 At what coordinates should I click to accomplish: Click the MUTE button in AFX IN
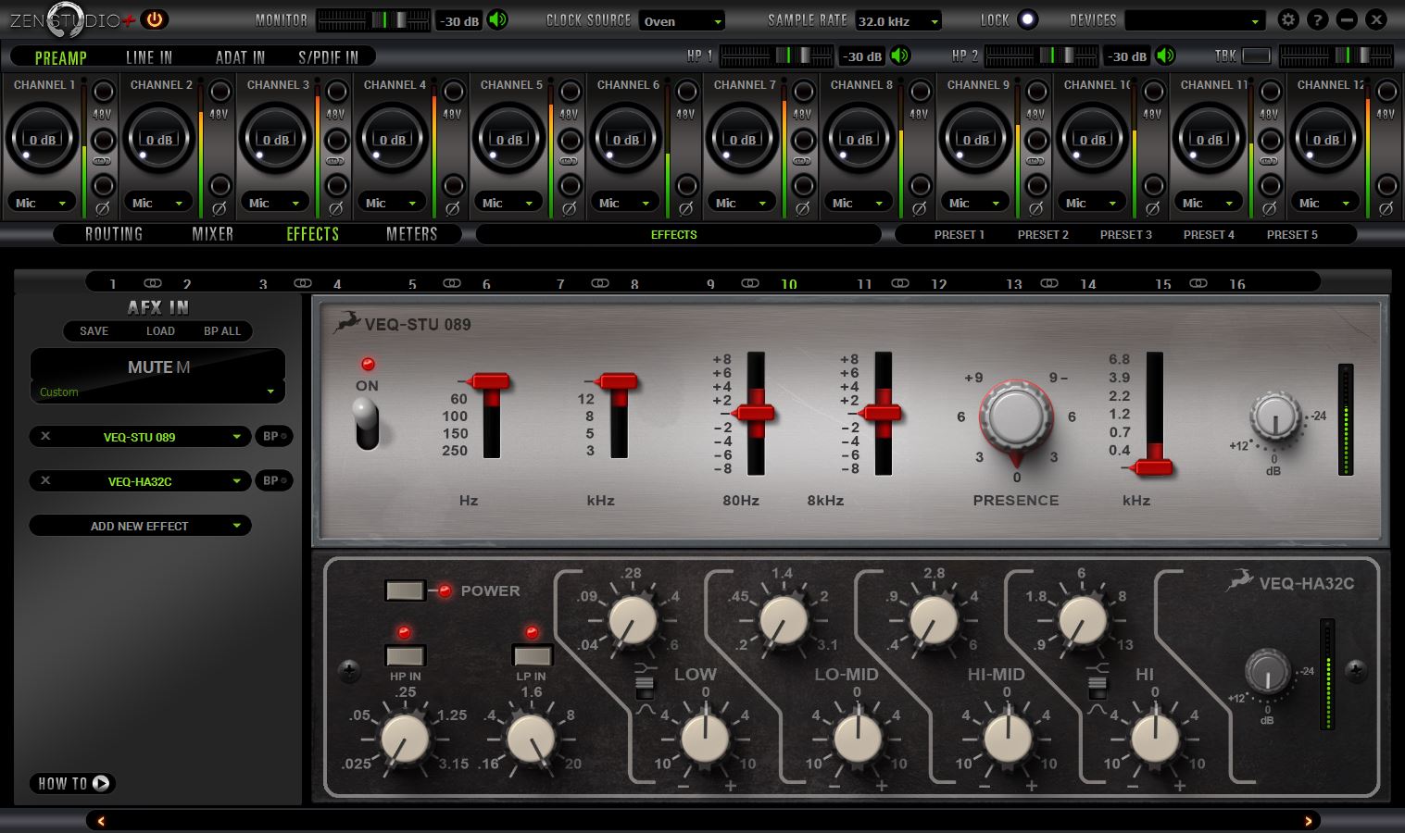tap(157, 367)
